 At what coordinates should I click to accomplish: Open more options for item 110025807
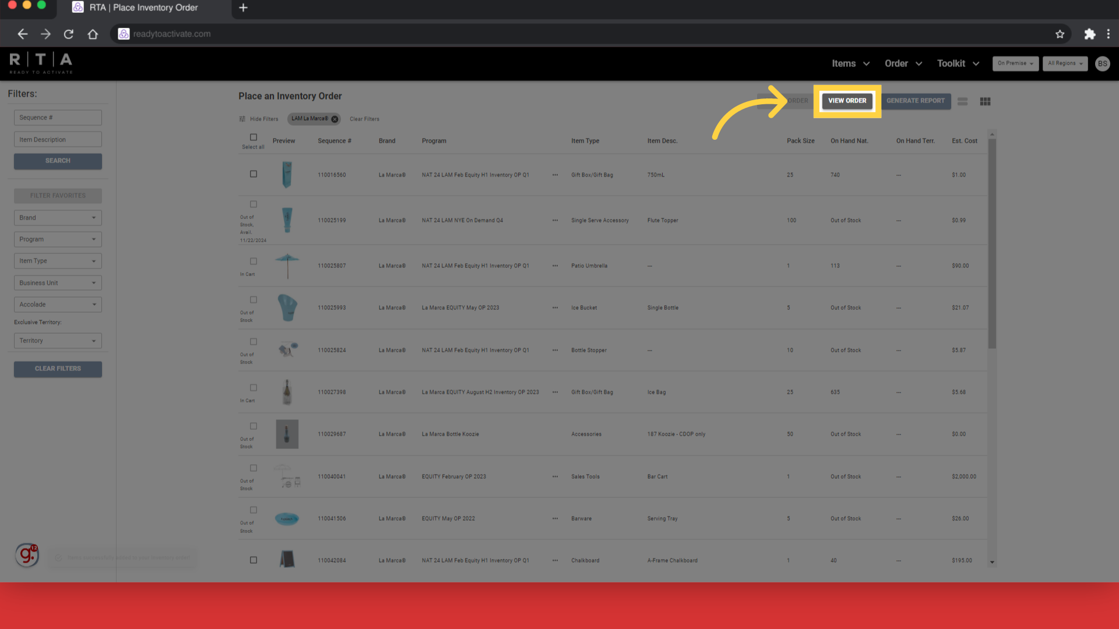[x=555, y=266]
